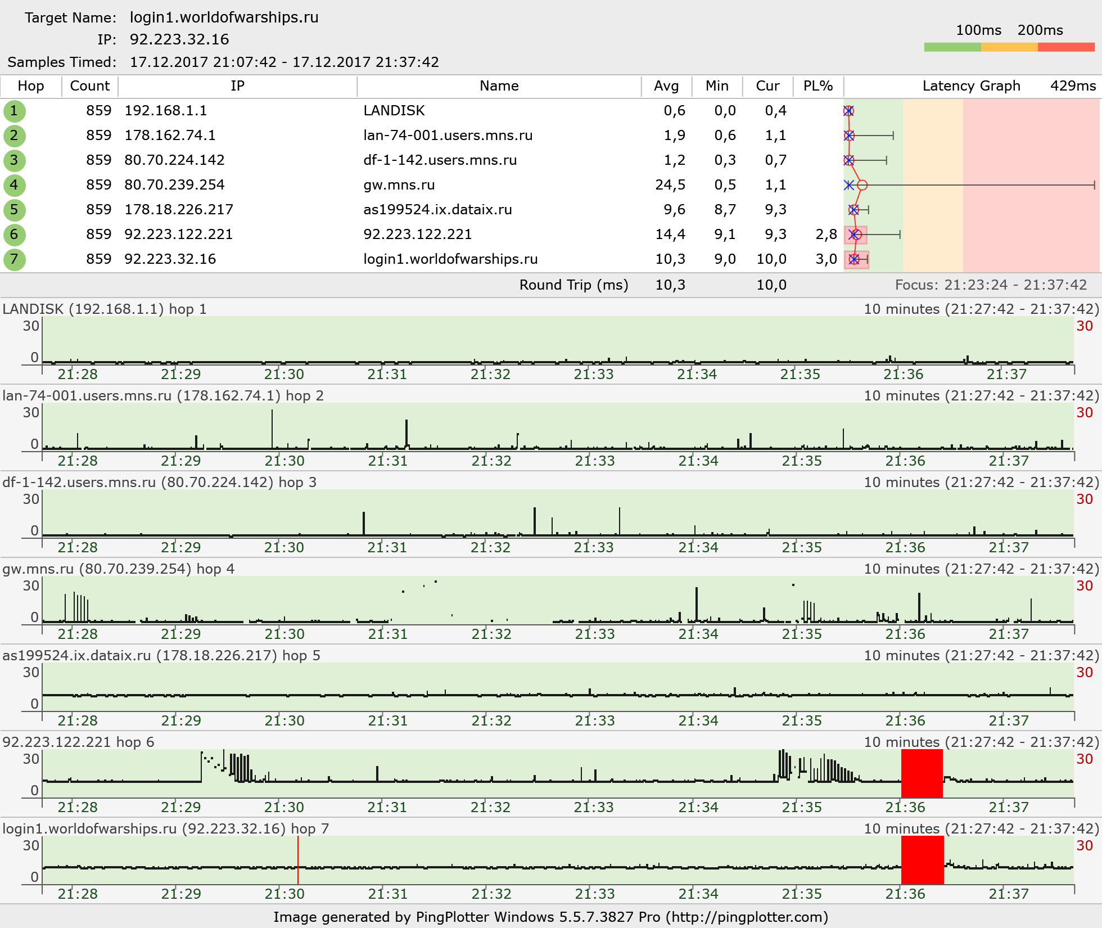Select name as199524.ix.dataix.ru in hop table
1102x928 pixels.
coord(437,210)
